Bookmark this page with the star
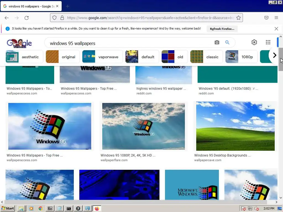 [239, 18]
